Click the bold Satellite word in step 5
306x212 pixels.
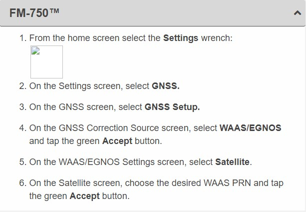pyautogui.click(x=232, y=162)
